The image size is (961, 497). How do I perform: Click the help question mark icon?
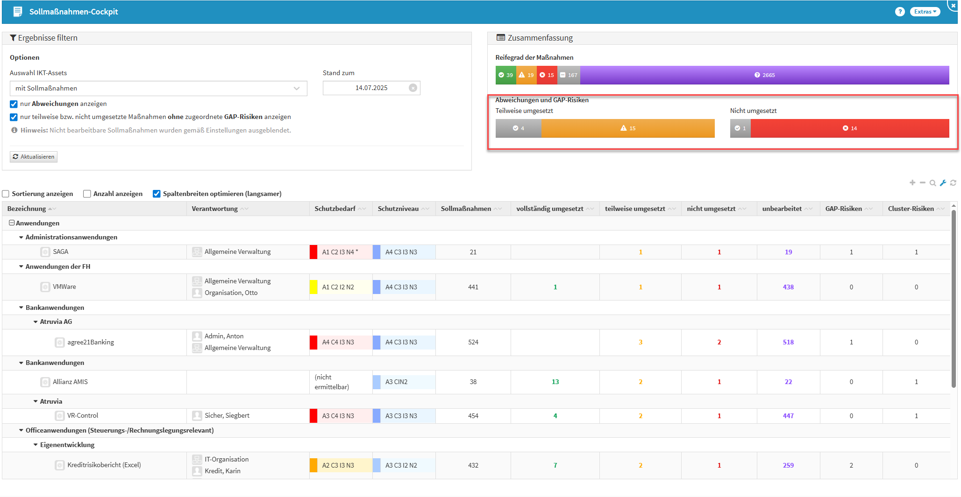(x=899, y=12)
